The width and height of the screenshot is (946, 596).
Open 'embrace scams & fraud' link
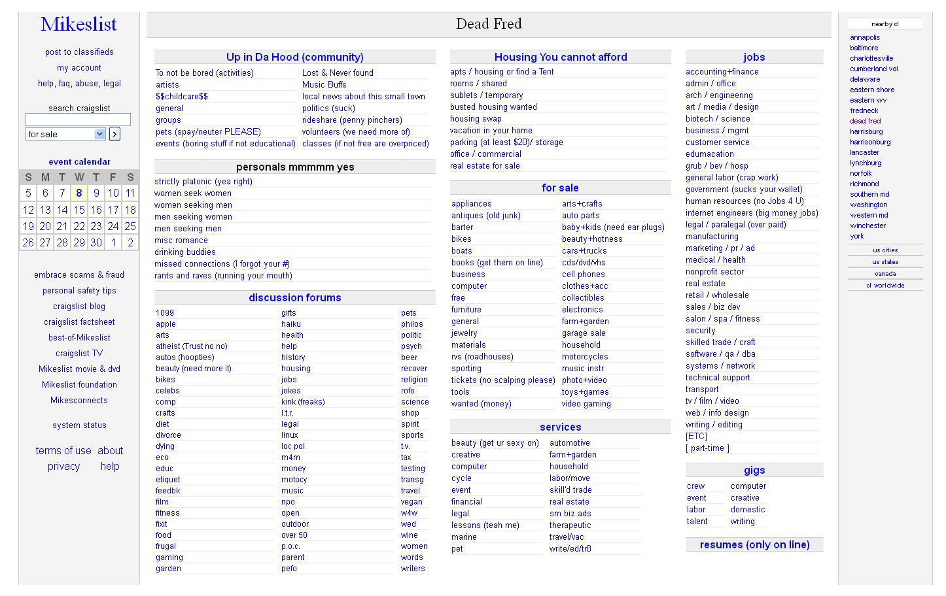[79, 275]
